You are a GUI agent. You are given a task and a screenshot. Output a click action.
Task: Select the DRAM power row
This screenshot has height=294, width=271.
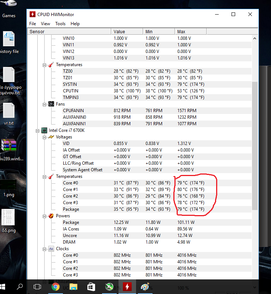[x=139, y=242]
